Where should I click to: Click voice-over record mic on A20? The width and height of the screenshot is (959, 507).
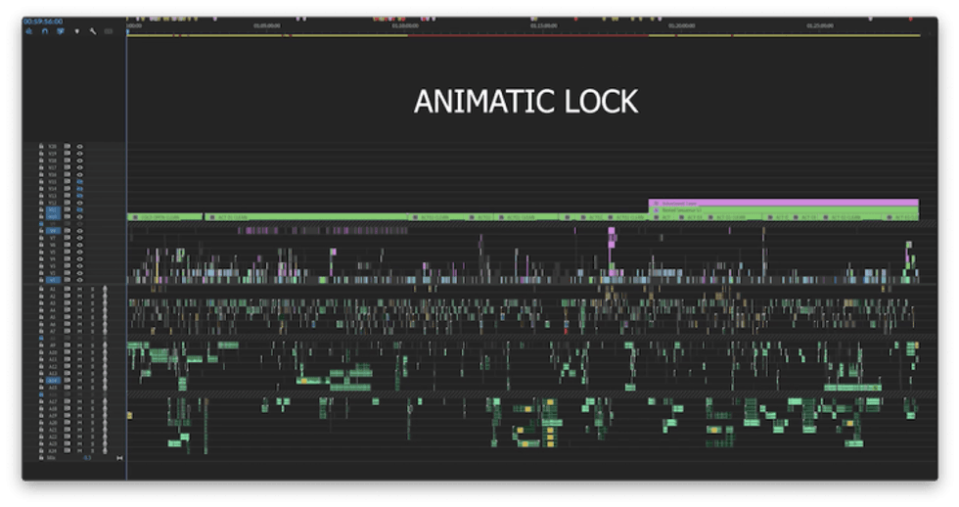tap(106, 423)
